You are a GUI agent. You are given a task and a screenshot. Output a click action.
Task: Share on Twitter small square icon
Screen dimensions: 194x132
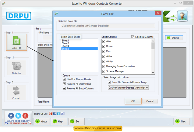tap(59, 113)
